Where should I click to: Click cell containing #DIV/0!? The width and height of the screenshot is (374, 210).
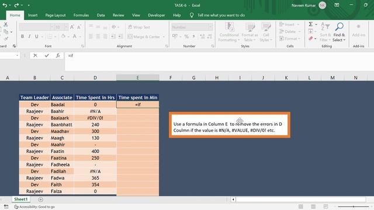tap(95, 118)
